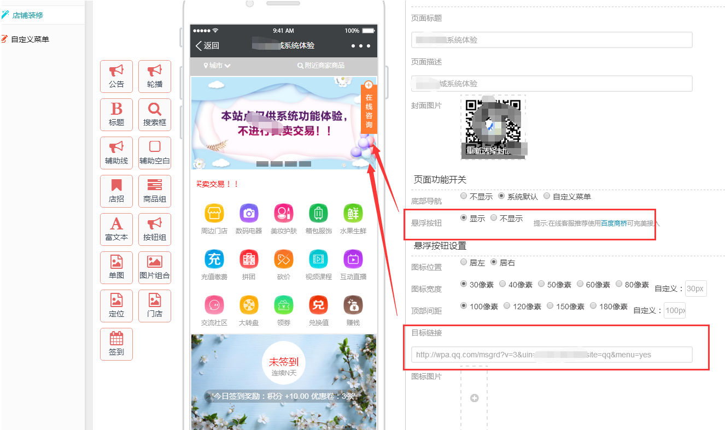
Task: Select 自定义菜单 for bottom navigation
Action: tap(547, 196)
